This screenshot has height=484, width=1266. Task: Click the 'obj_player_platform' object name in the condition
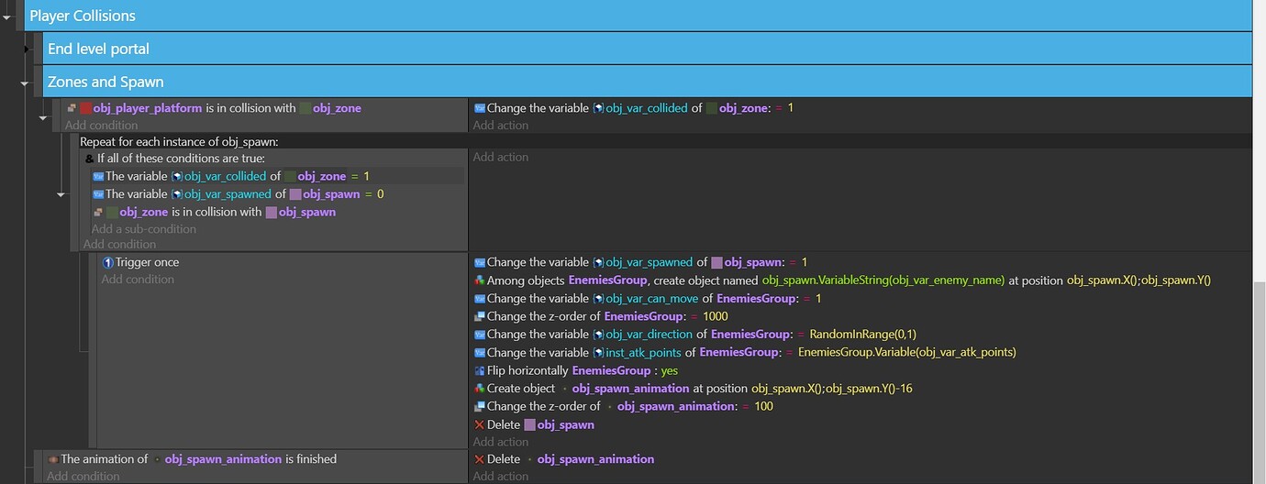coord(148,108)
